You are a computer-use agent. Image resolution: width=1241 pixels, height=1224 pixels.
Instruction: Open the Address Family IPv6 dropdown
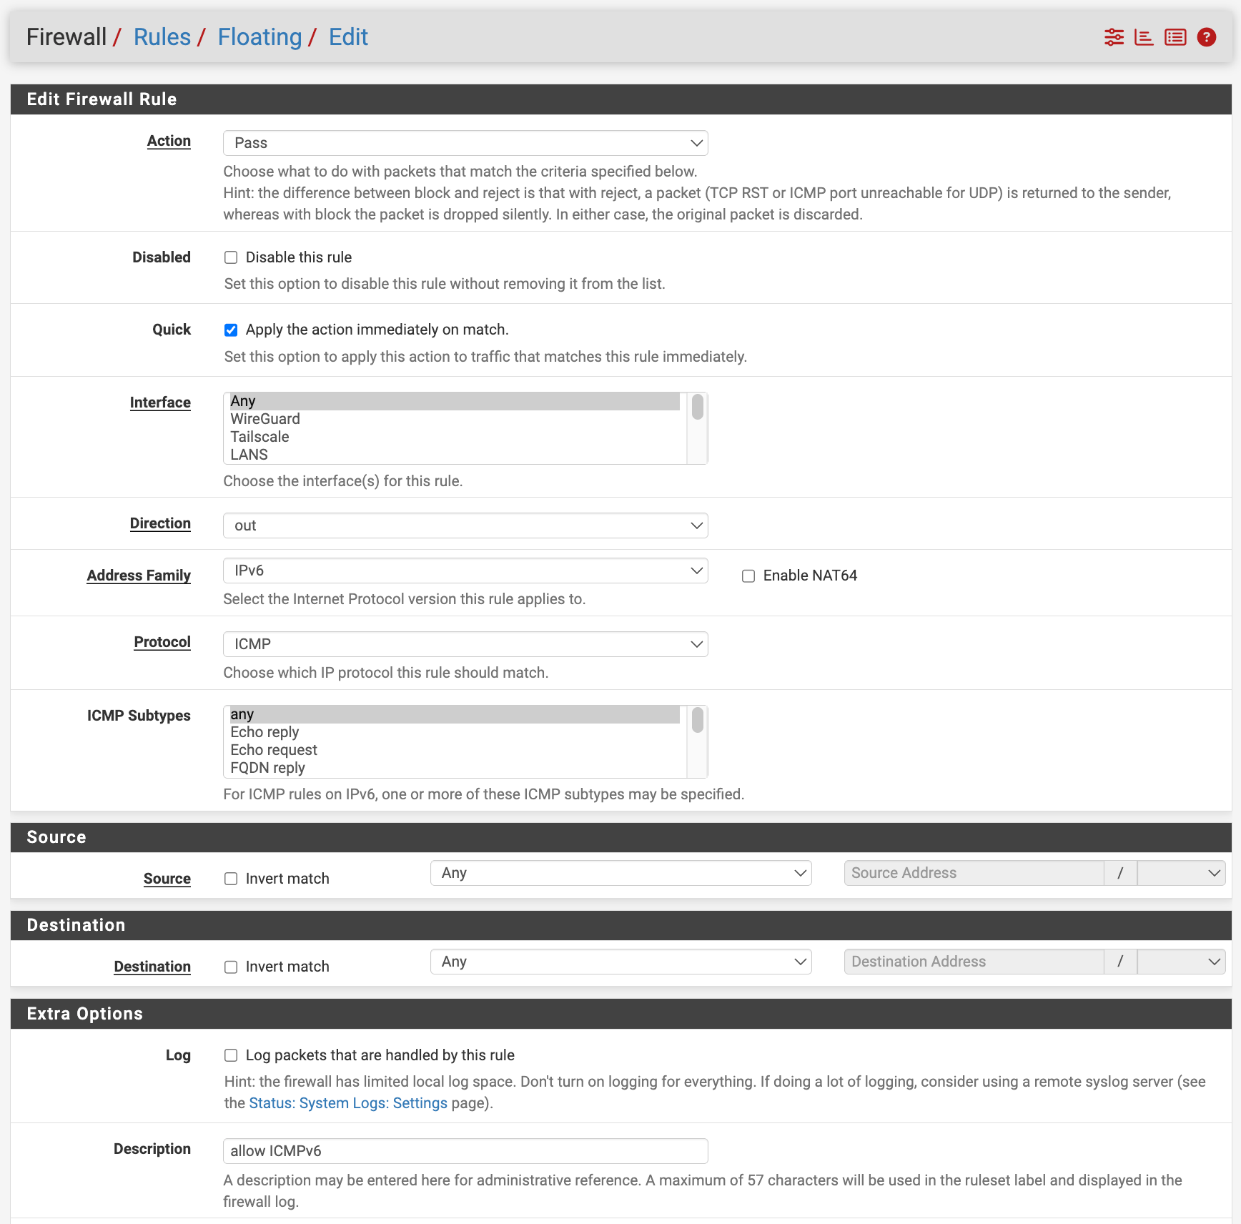[x=465, y=571]
